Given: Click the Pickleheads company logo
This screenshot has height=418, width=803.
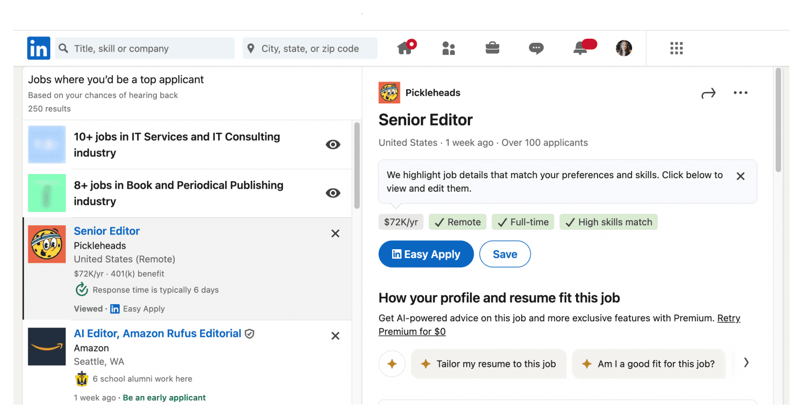Looking at the screenshot, I should [389, 92].
